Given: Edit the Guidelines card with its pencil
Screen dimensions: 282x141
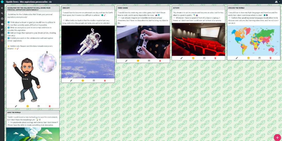Looking at the screenshot, I should tap(16, 106).
